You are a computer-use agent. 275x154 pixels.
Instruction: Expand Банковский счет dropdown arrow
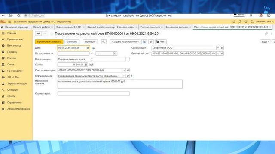coord(218,53)
